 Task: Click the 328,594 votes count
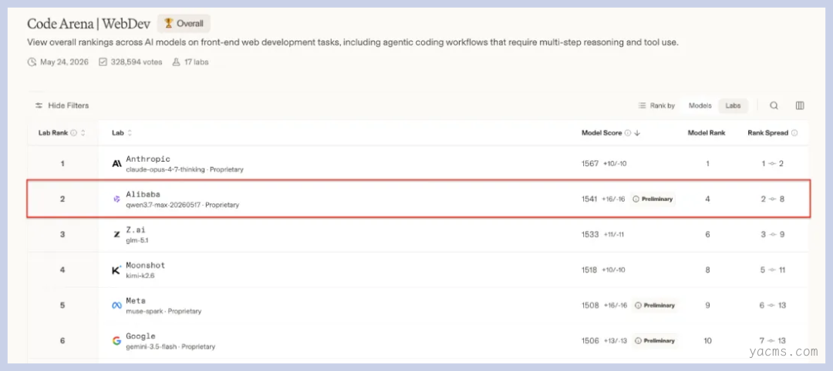click(x=135, y=62)
